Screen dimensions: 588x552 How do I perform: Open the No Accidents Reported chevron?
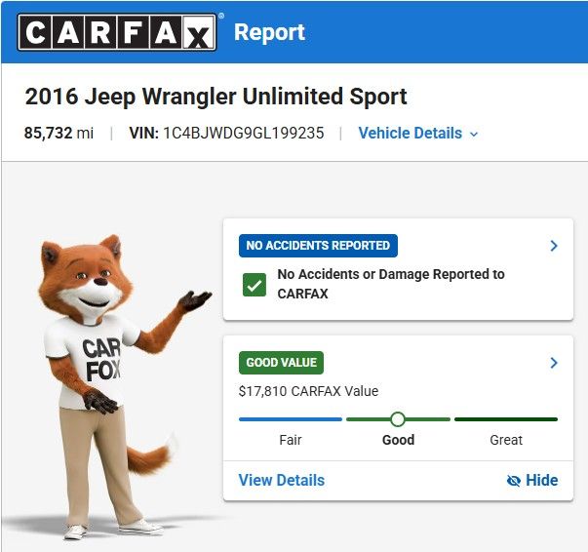pos(554,246)
